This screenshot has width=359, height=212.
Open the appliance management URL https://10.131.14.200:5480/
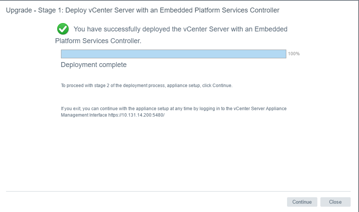pyautogui.click(x=136, y=115)
